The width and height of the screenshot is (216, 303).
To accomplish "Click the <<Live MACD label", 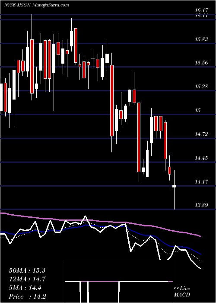I will pyautogui.click(x=182, y=292).
